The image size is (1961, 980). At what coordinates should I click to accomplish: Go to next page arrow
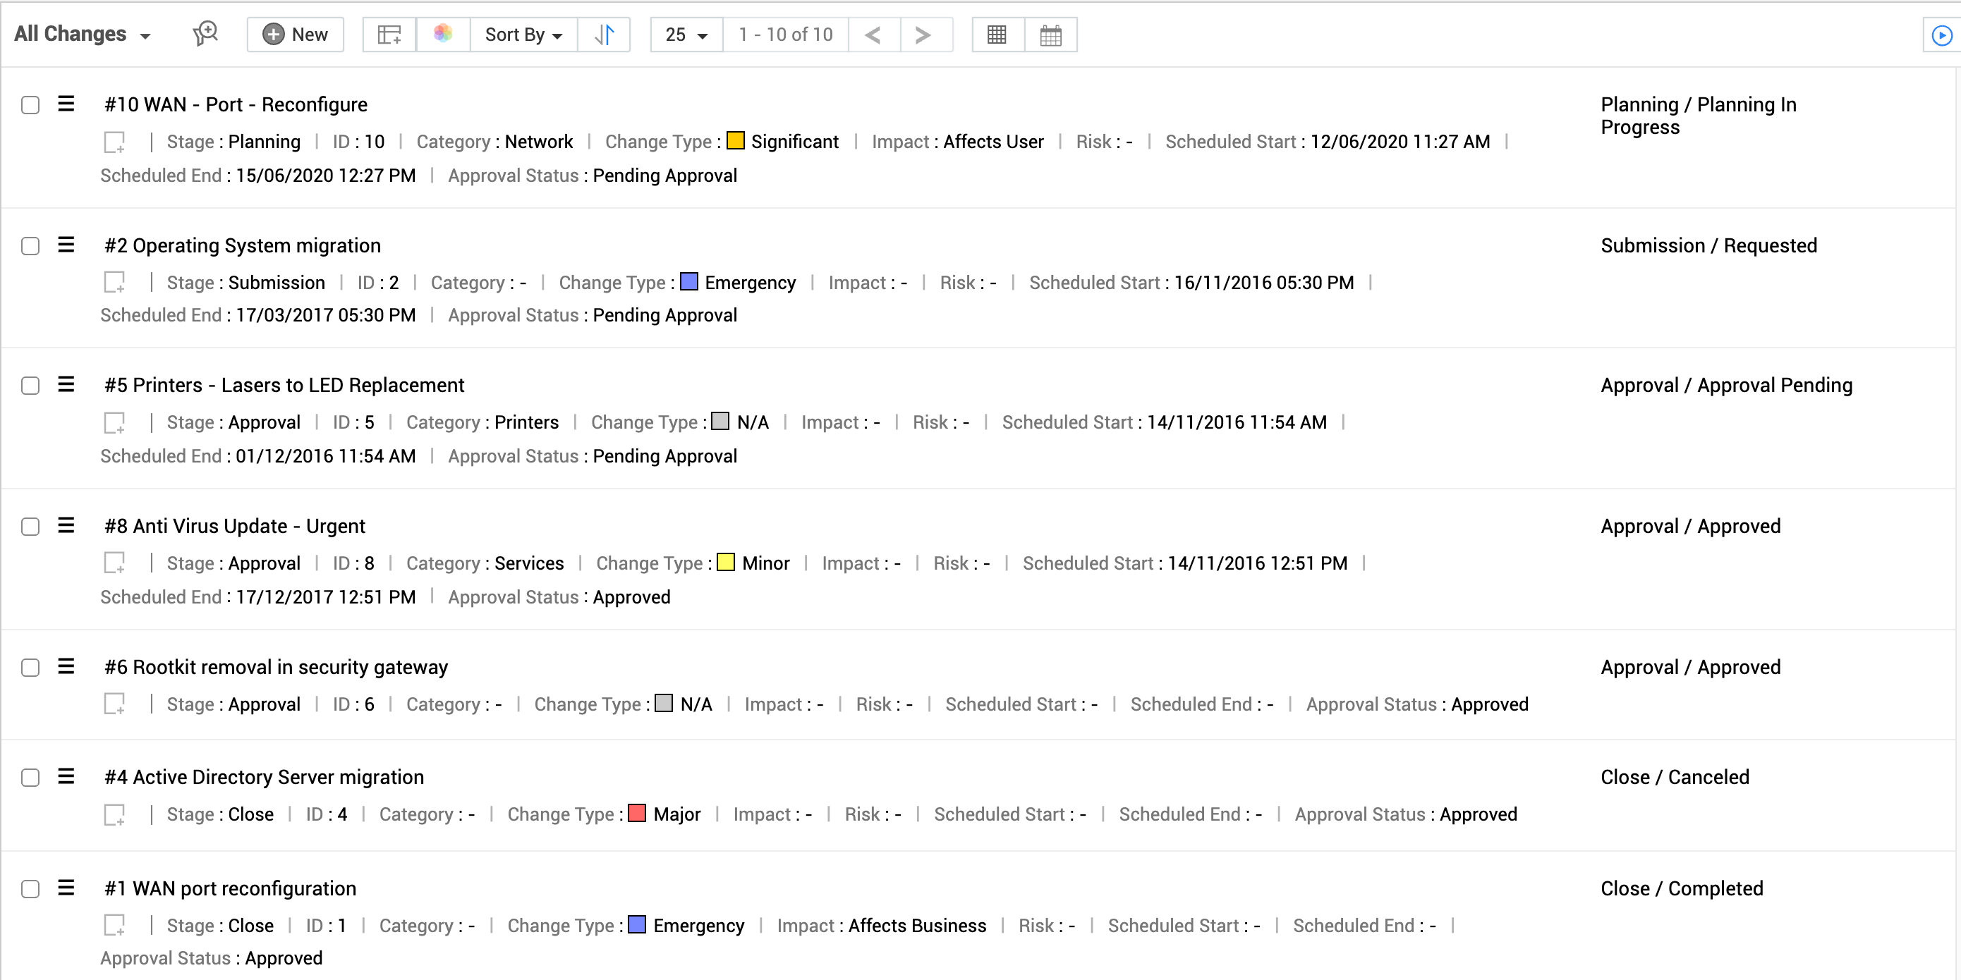(x=923, y=35)
